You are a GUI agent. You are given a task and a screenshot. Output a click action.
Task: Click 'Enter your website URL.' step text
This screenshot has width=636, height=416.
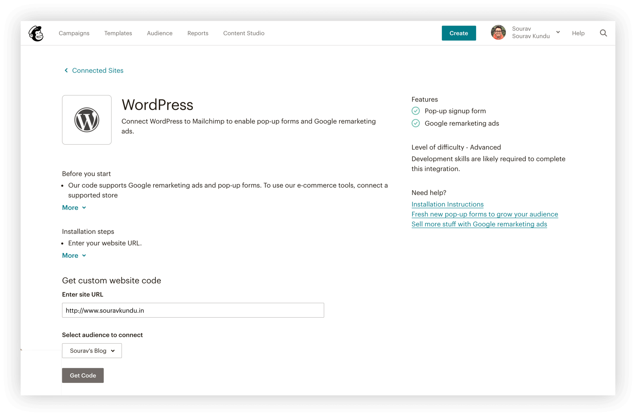pos(105,243)
